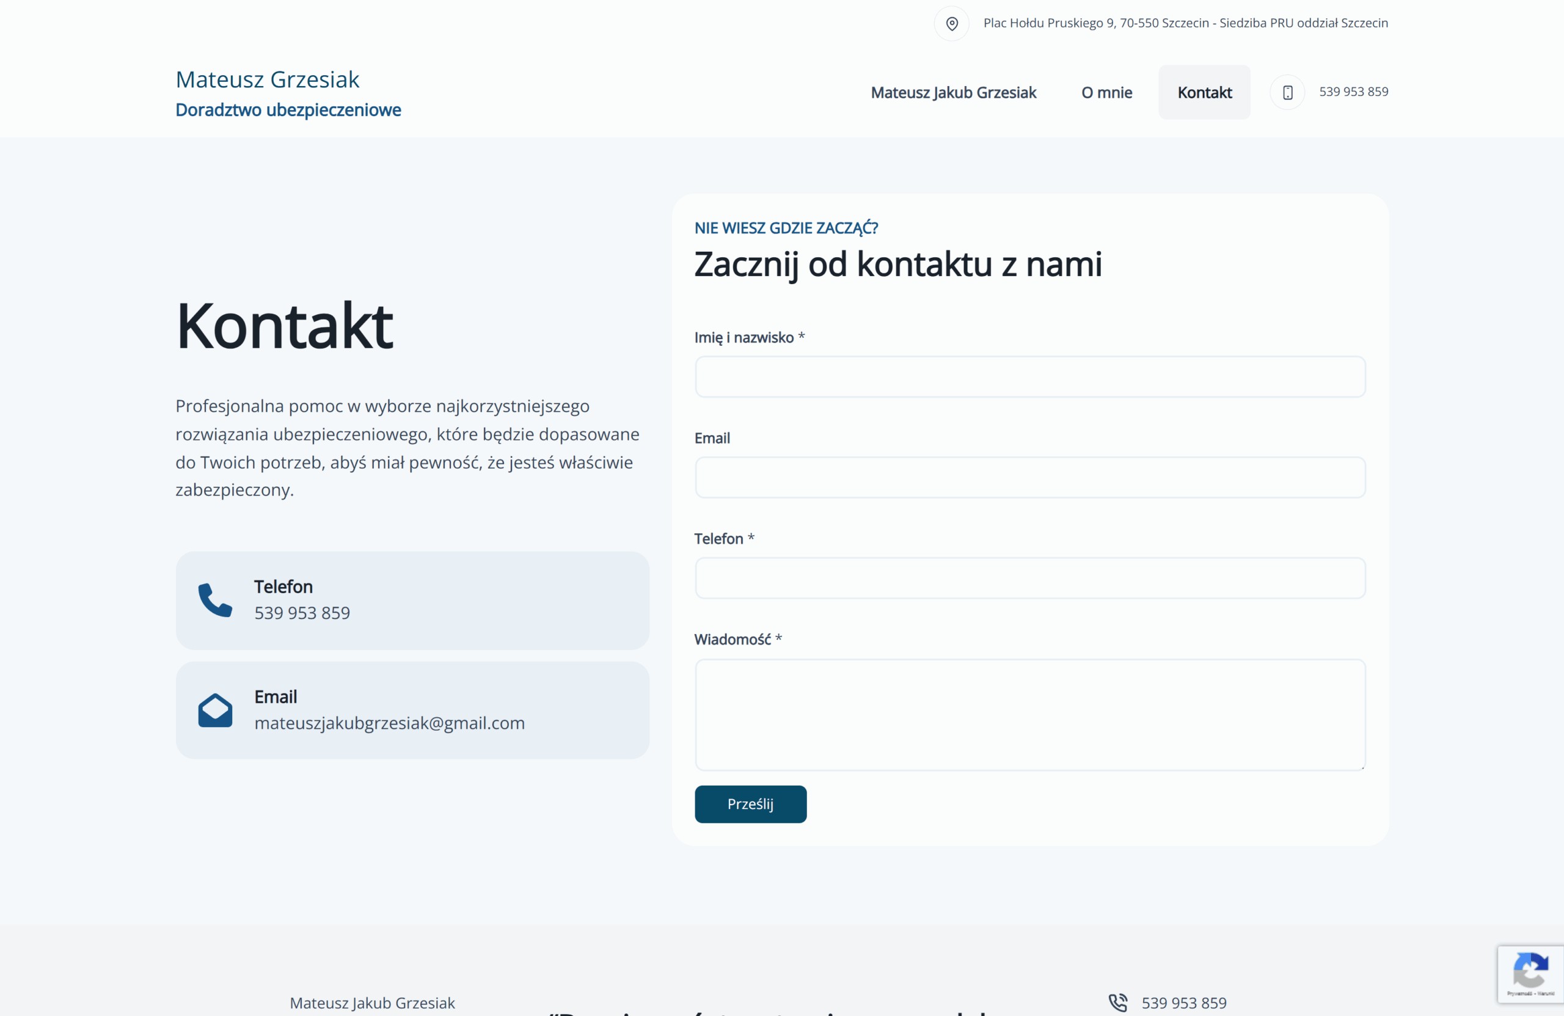Click the footer phone number 539 953 859
The image size is (1564, 1016).
pos(1184,1002)
